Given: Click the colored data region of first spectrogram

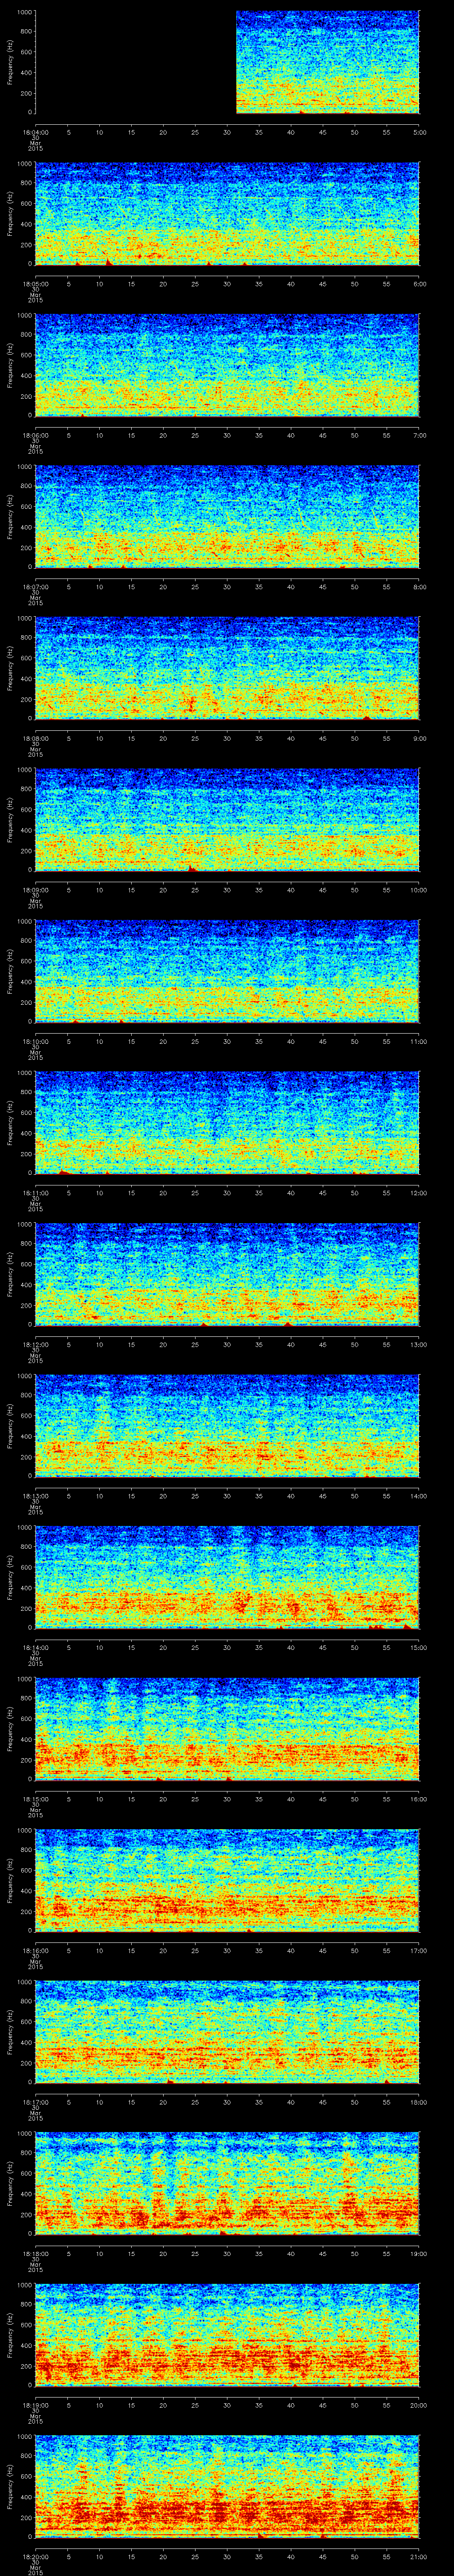Looking at the screenshot, I should click(327, 62).
